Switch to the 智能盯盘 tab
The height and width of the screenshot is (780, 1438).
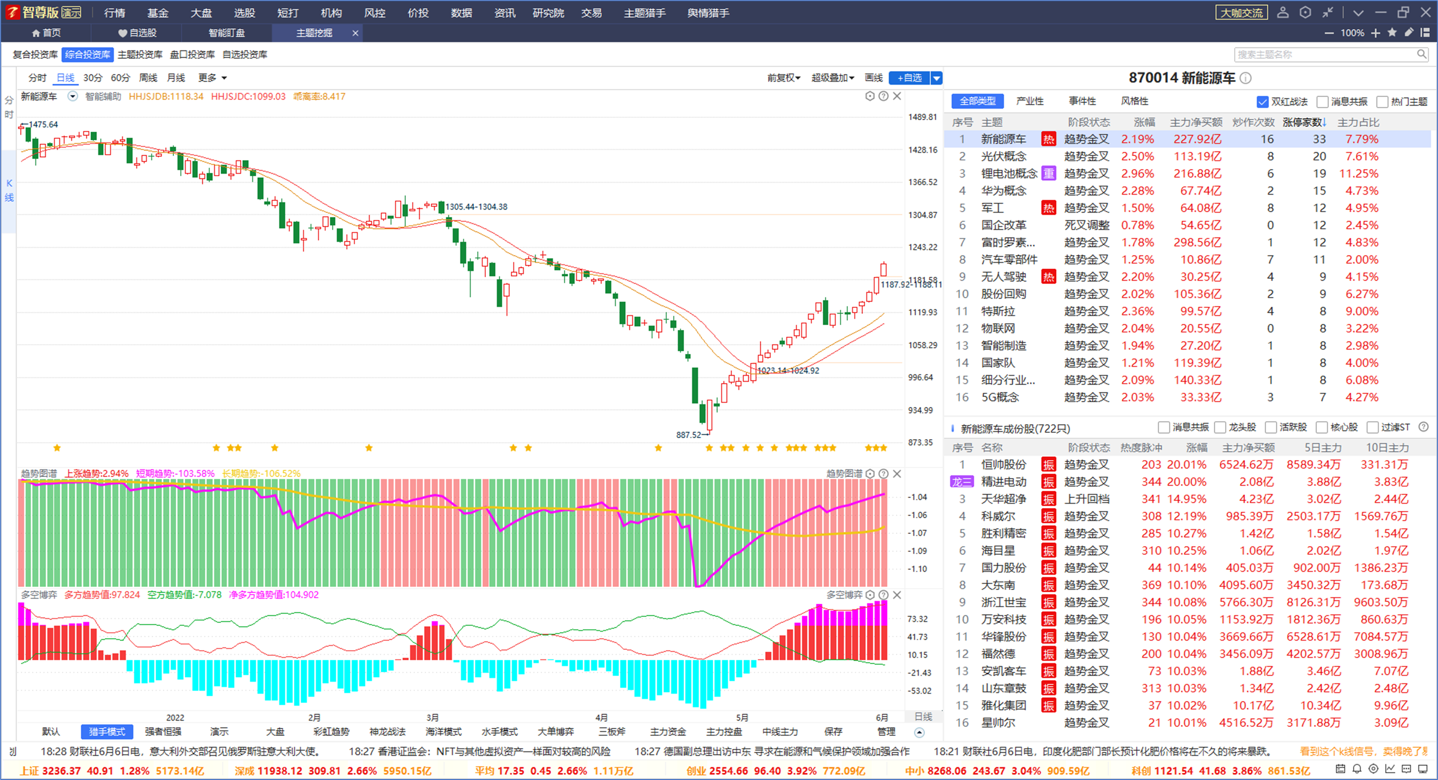(x=226, y=33)
